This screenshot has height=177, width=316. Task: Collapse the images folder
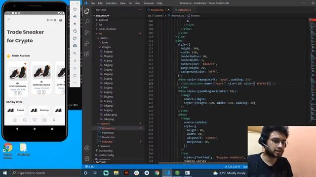tap(106, 47)
